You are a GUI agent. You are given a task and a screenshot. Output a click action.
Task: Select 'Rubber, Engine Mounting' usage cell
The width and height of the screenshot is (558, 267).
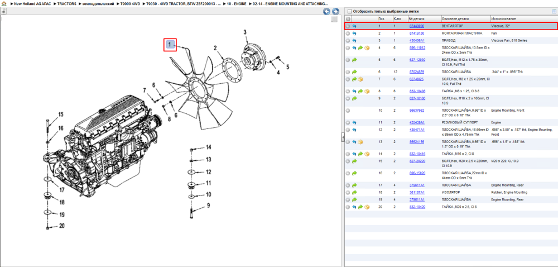click(x=509, y=193)
